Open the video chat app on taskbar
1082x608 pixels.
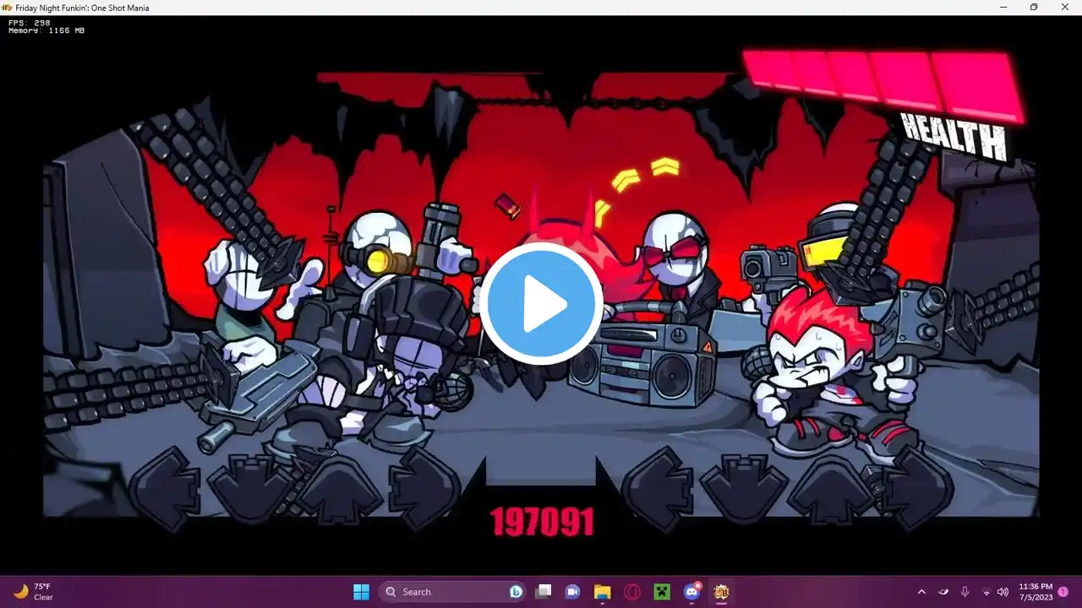[572, 592]
